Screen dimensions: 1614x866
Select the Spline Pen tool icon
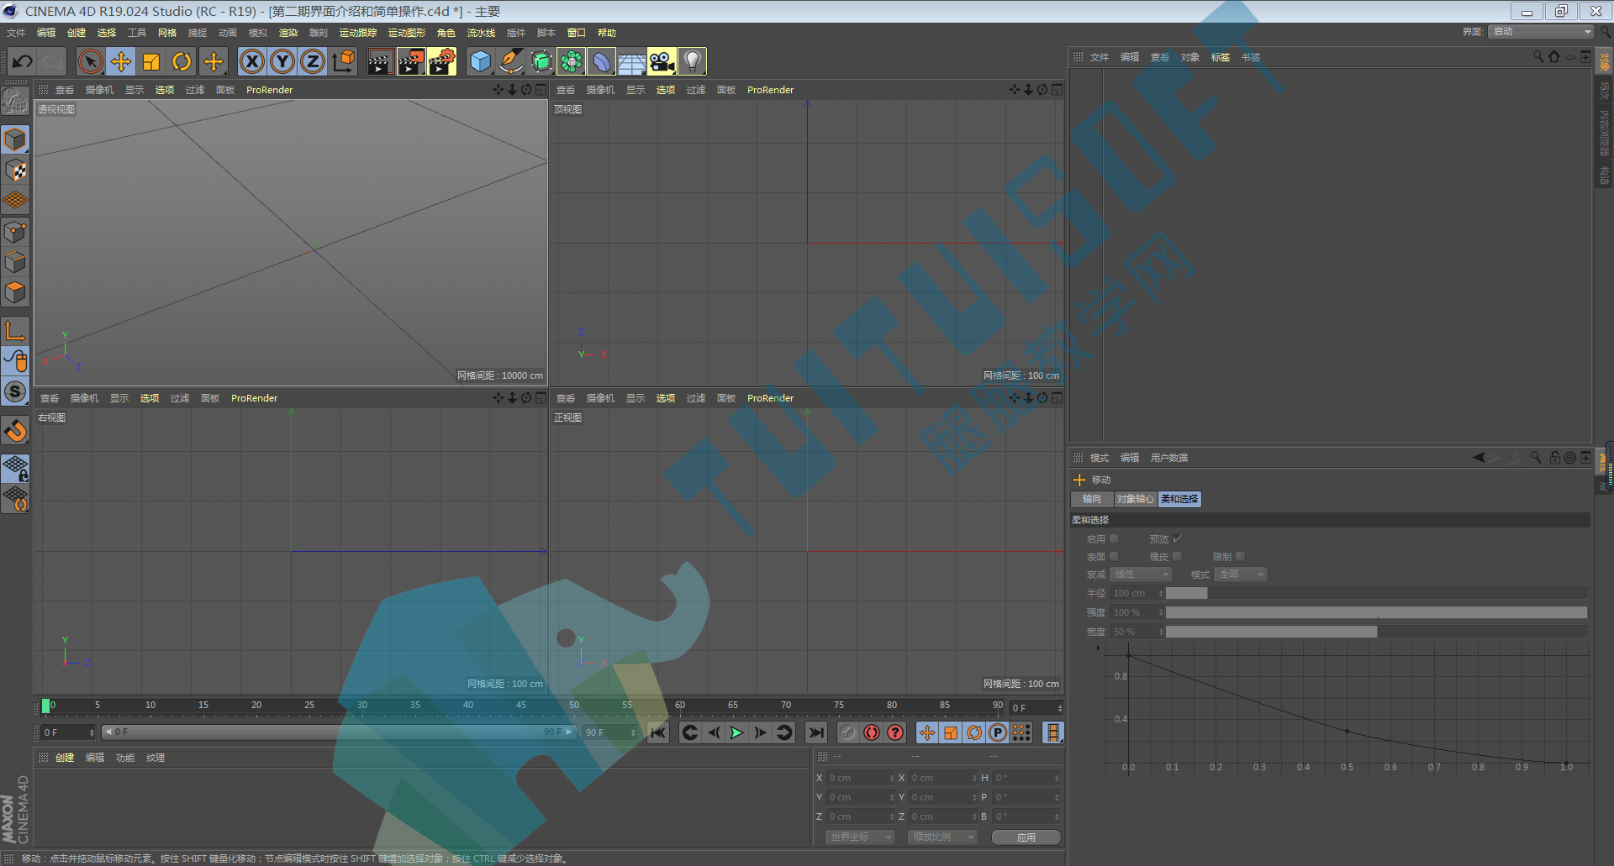pos(510,61)
